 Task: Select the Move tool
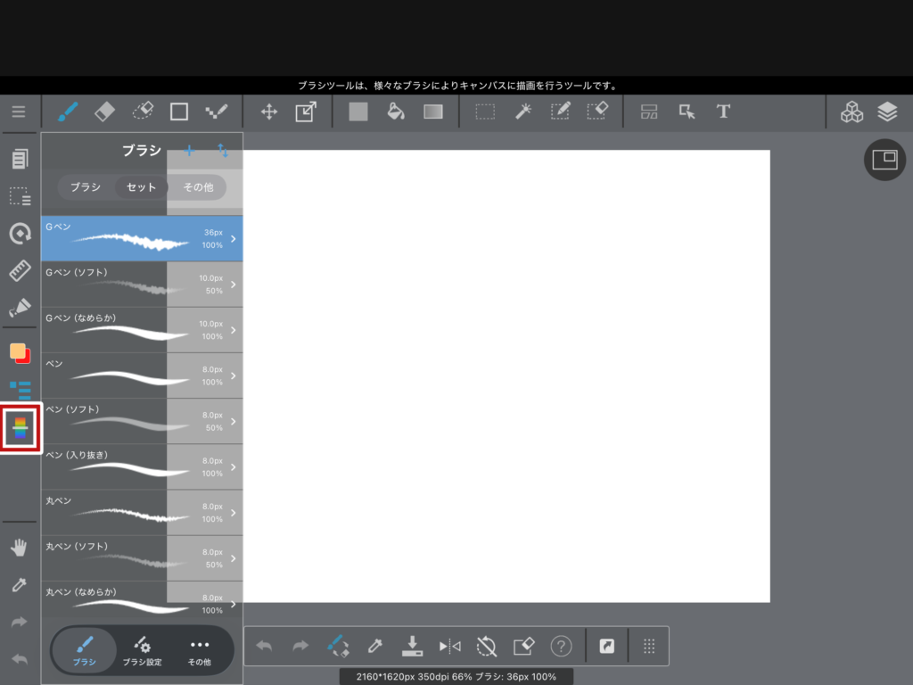click(x=268, y=111)
